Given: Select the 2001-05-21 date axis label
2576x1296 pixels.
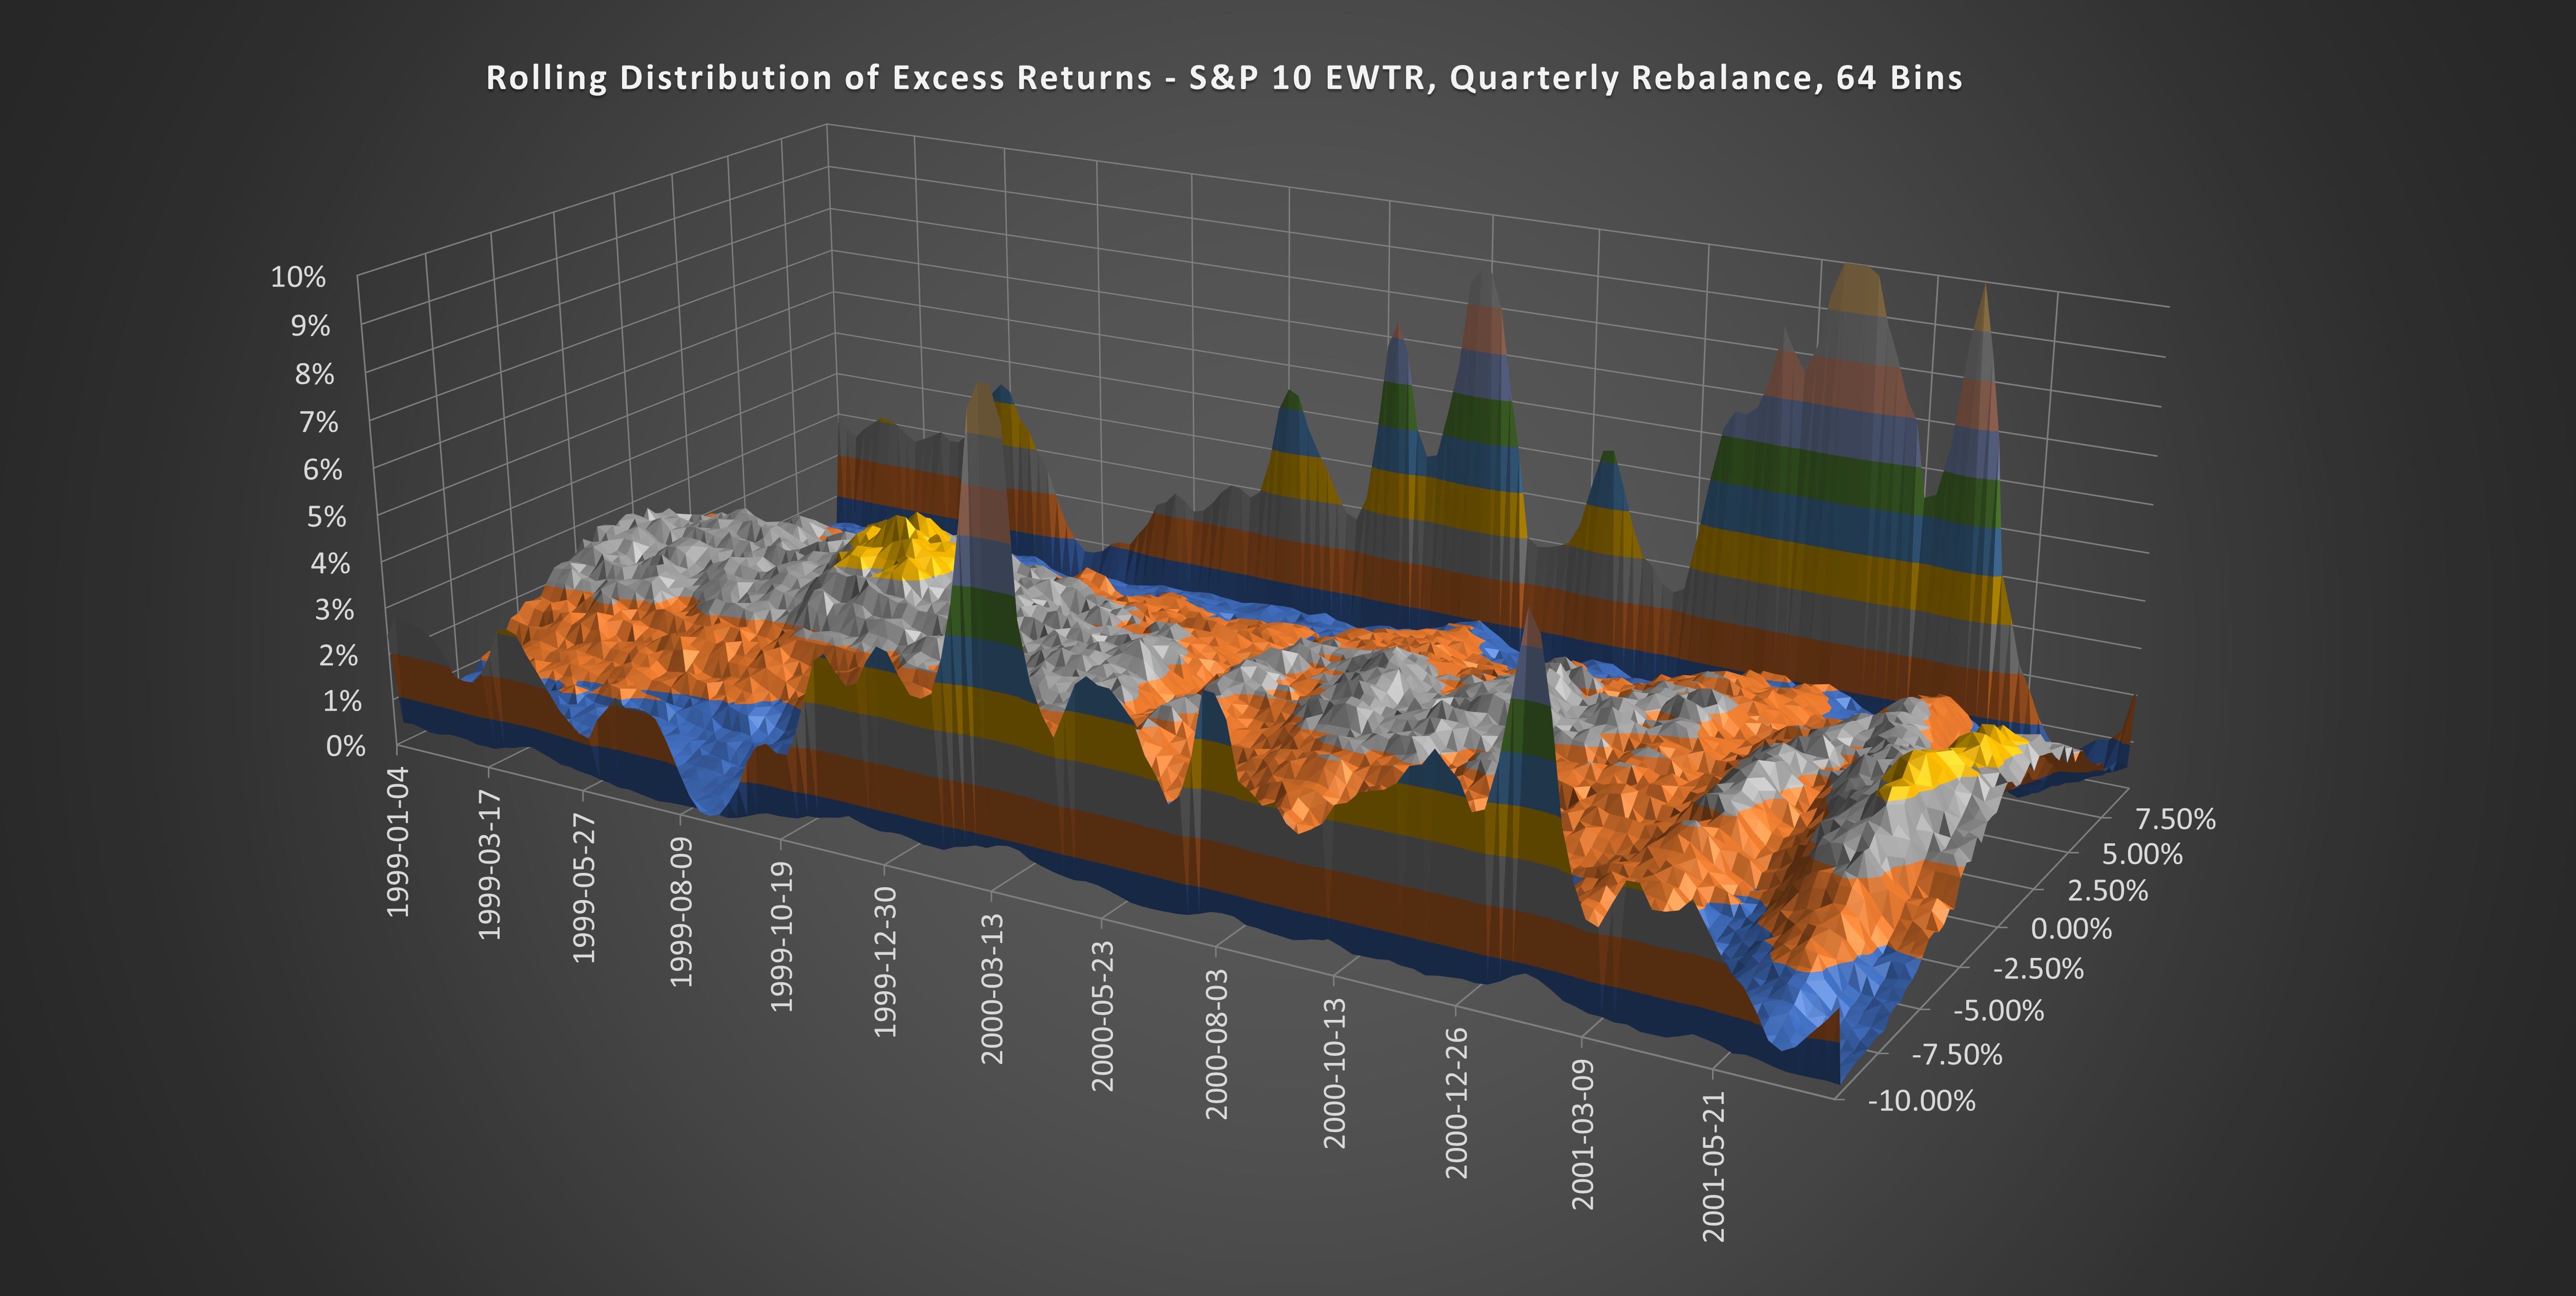Looking at the screenshot, I should [x=1714, y=1166].
